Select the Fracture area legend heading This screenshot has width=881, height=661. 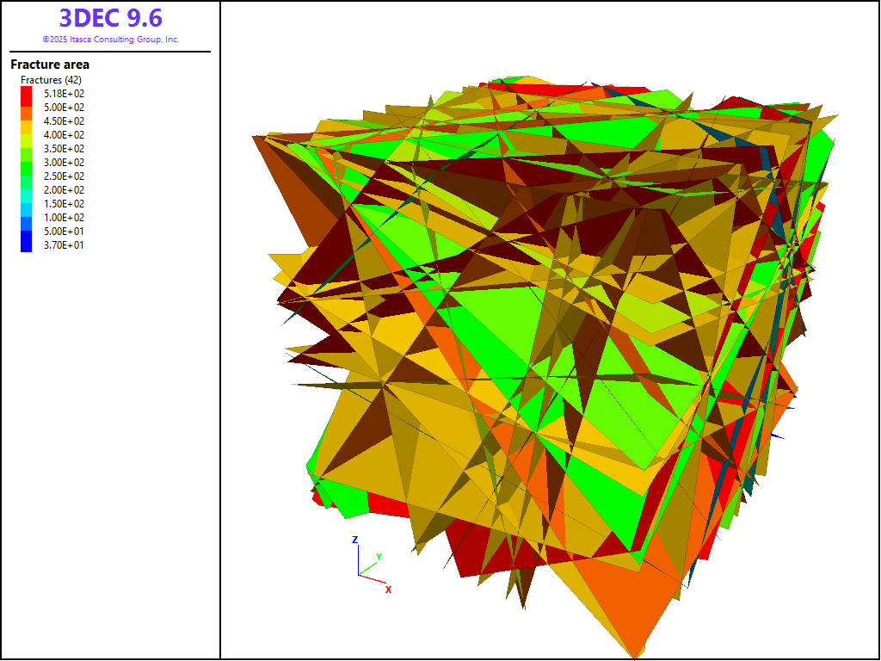[50, 65]
